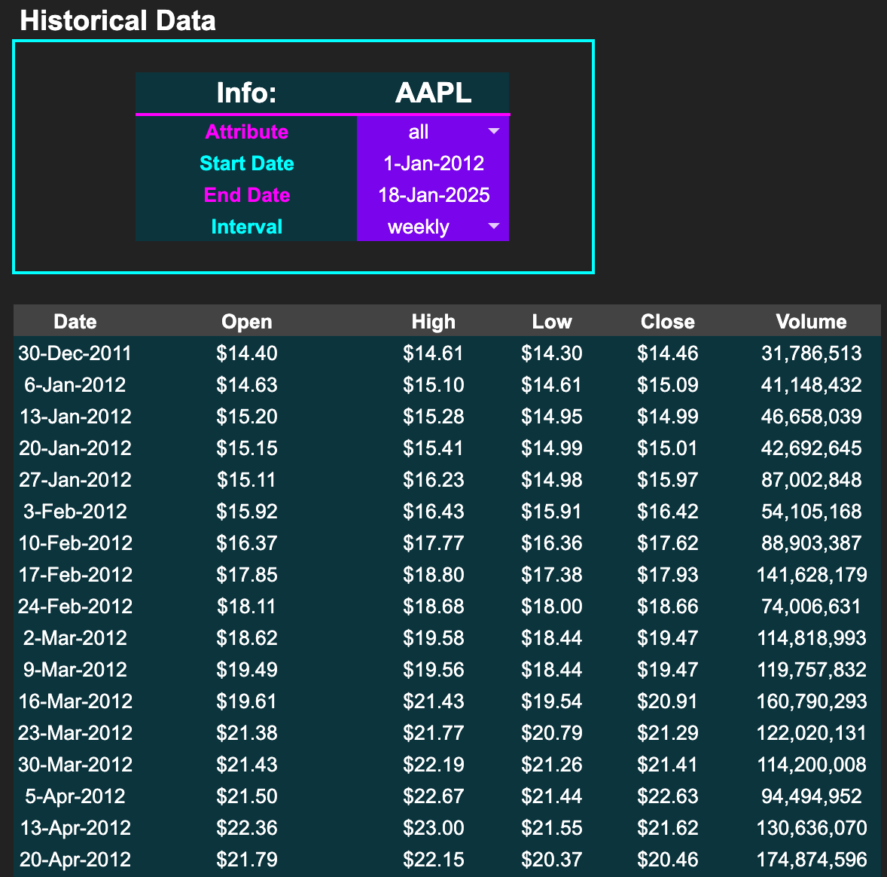Select the Volume column header
Image resolution: width=887 pixels, height=877 pixels.
811,321
